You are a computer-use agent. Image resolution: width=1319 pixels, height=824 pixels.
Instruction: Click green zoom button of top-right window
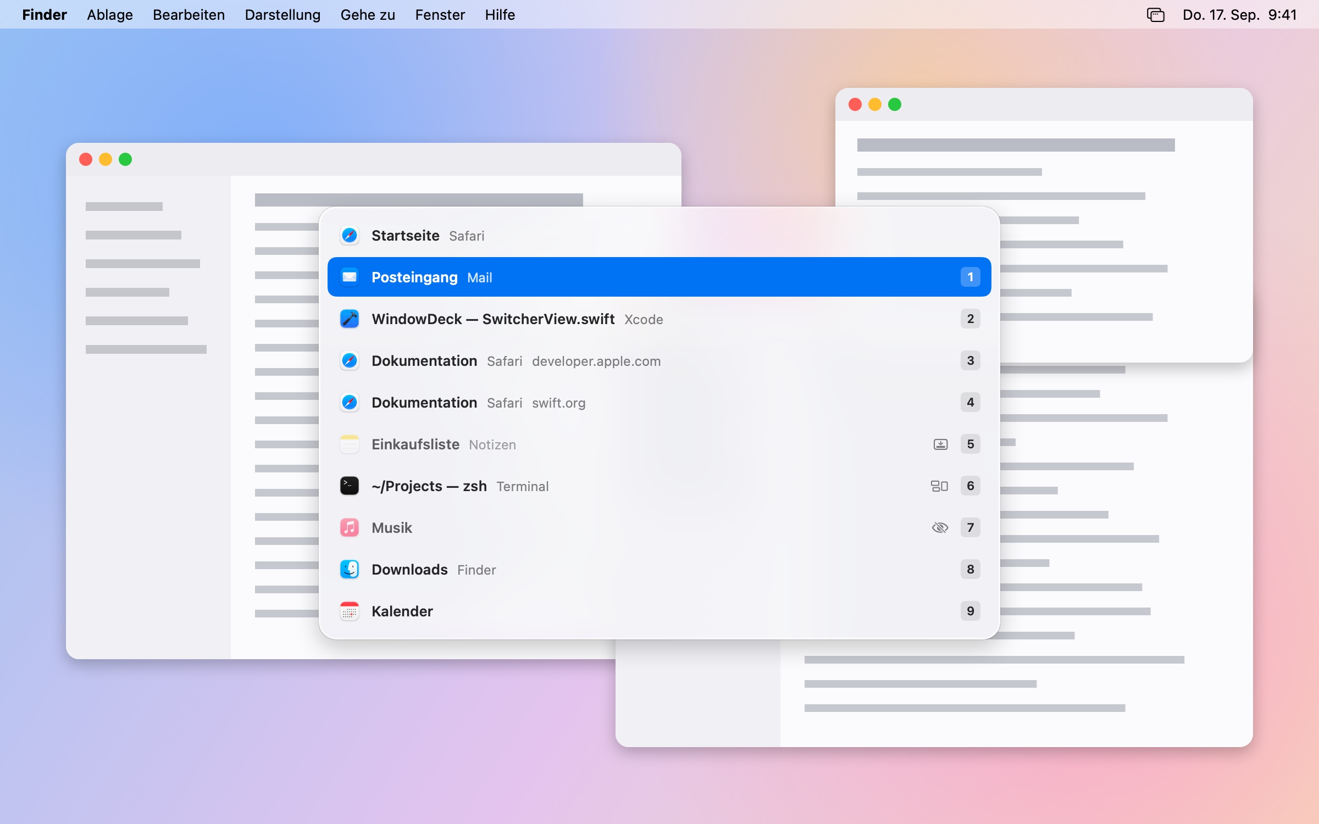(895, 104)
